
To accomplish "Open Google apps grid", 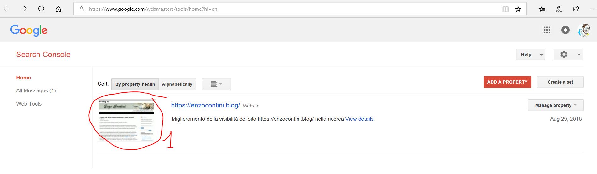I will 547,30.
